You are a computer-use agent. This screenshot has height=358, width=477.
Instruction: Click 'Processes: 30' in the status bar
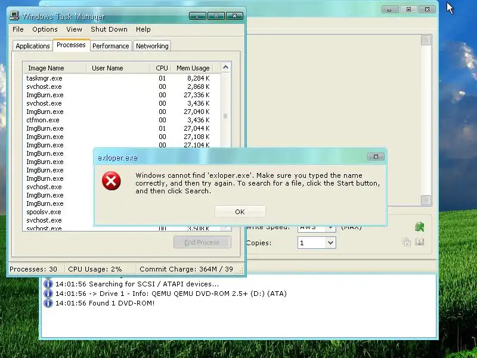click(33, 269)
